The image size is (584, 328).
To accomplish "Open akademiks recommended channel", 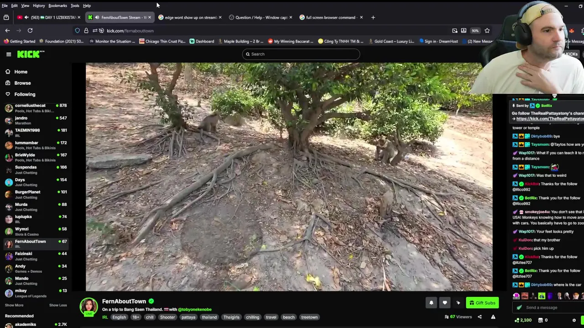I will [36, 324].
